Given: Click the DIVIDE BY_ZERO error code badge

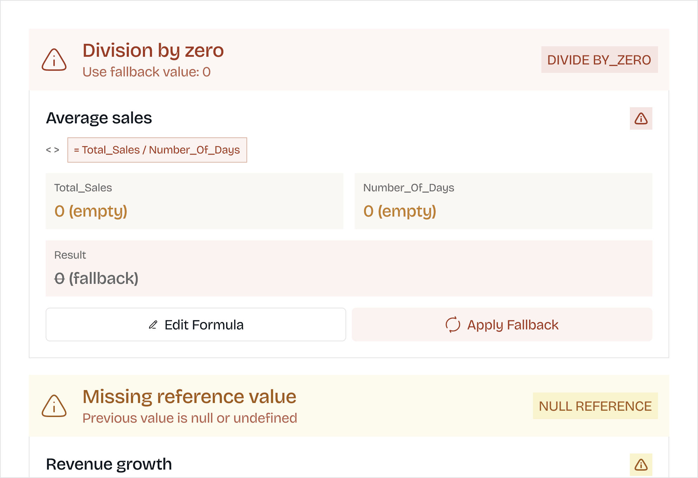Looking at the screenshot, I should 599,60.
